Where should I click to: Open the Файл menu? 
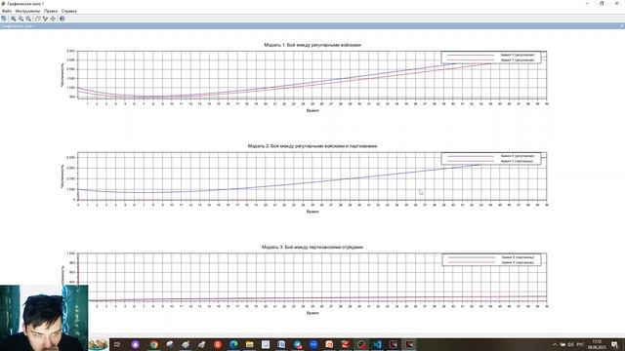tap(7, 11)
